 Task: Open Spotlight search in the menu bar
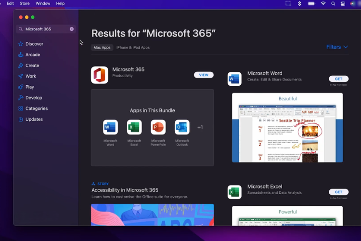pyautogui.click(x=333, y=3)
